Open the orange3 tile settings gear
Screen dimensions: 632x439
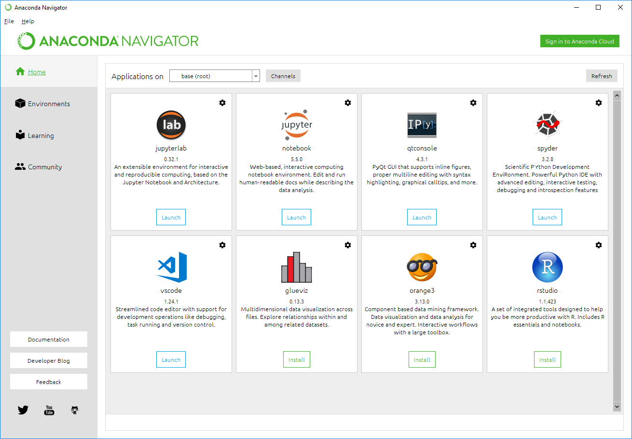[473, 245]
